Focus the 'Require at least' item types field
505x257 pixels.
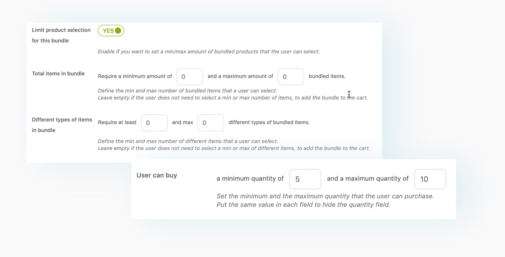click(154, 123)
